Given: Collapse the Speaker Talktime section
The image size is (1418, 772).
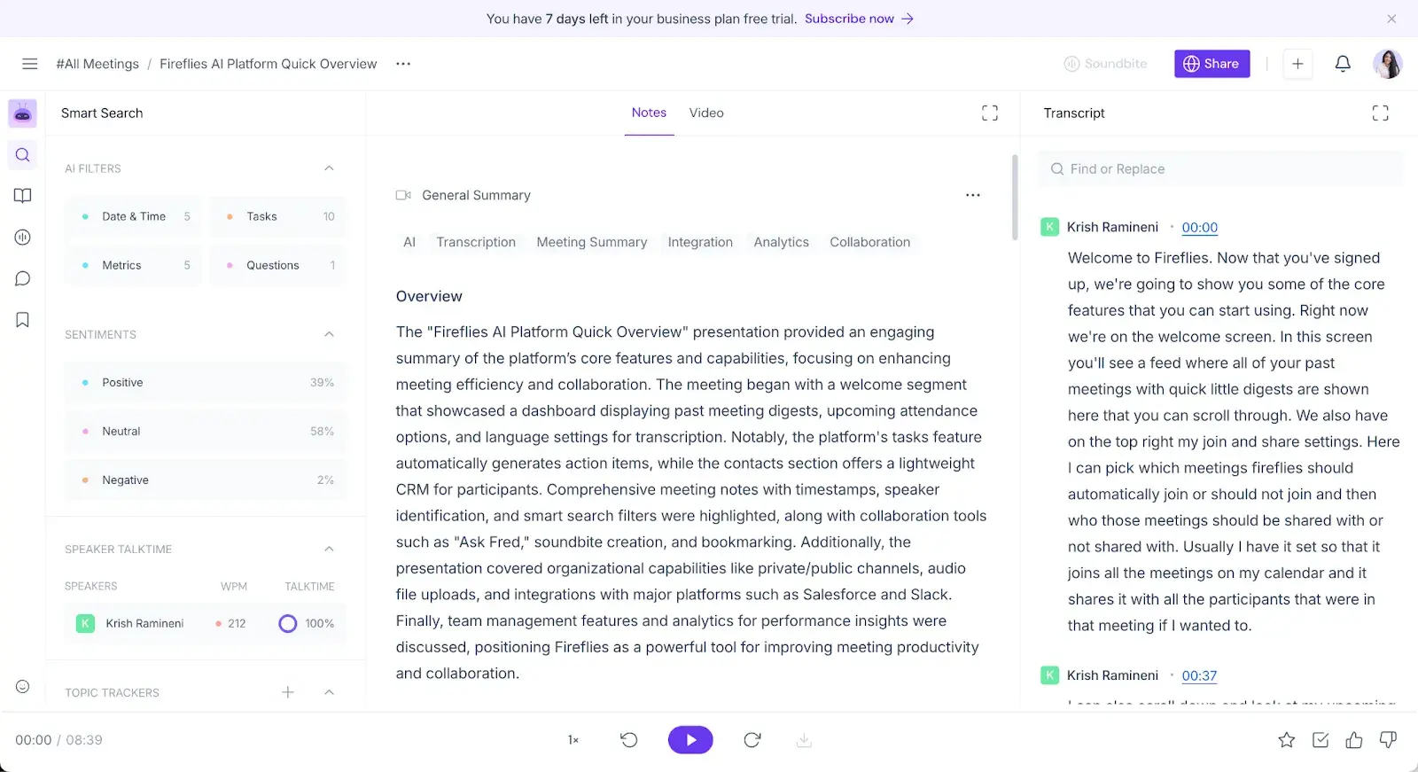Looking at the screenshot, I should [x=329, y=550].
